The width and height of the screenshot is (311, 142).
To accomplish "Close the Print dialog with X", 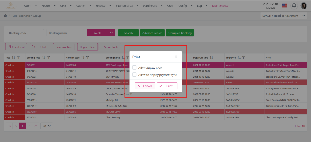I will tap(176, 57).
